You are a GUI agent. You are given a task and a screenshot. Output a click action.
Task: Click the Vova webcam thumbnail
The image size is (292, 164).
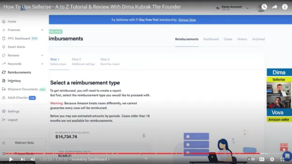pos(279,102)
